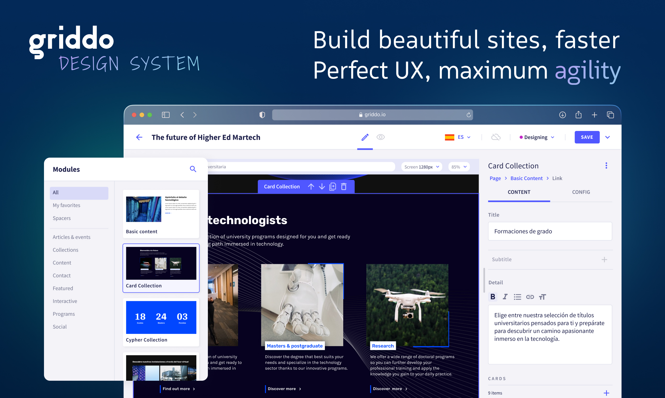Toggle bulleted list in the Detail editor
Viewport: 665px width, 398px height.
(x=517, y=297)
